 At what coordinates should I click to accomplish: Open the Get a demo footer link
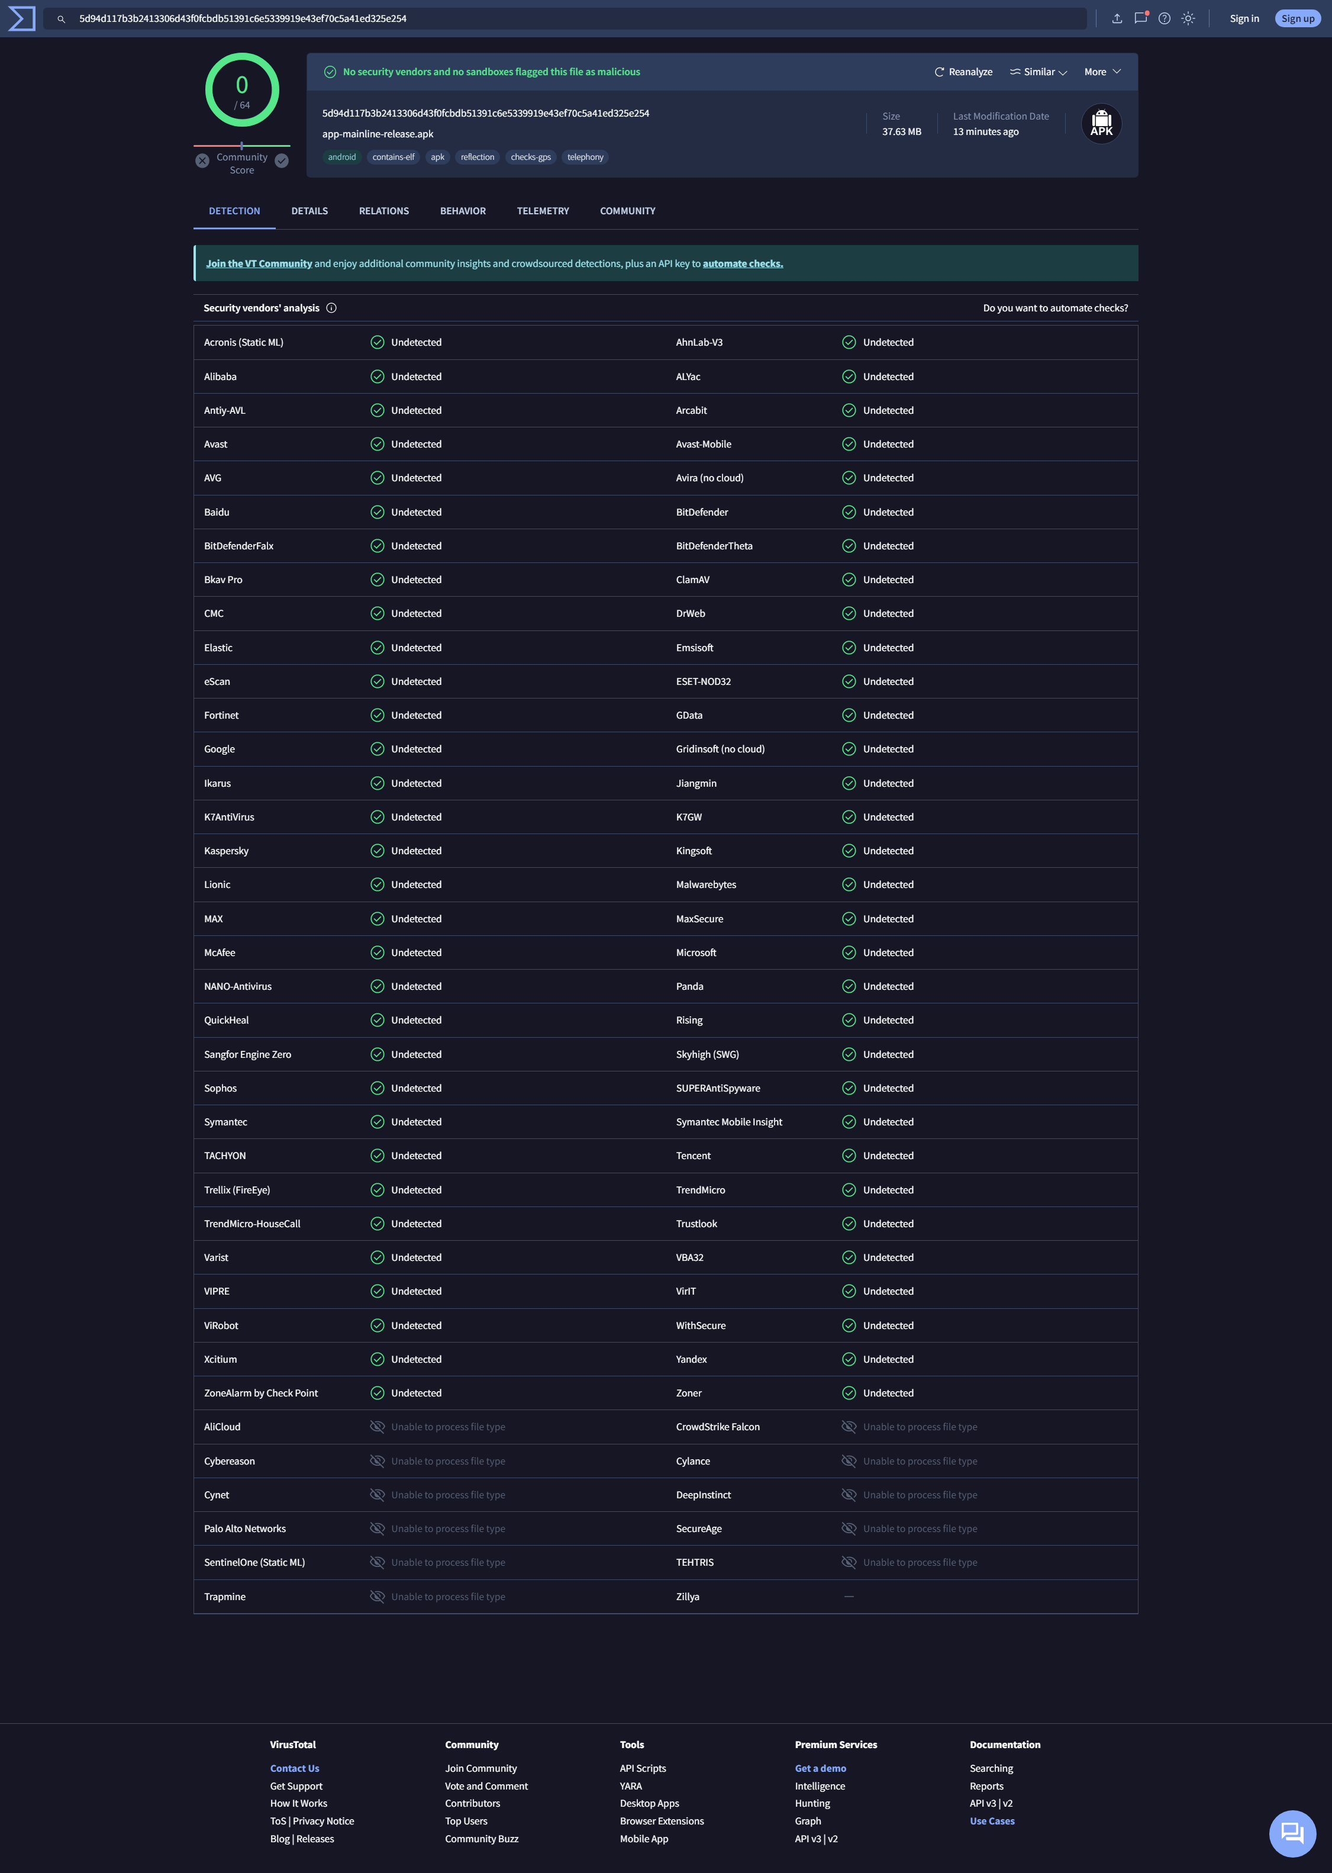click(820, 1768)
